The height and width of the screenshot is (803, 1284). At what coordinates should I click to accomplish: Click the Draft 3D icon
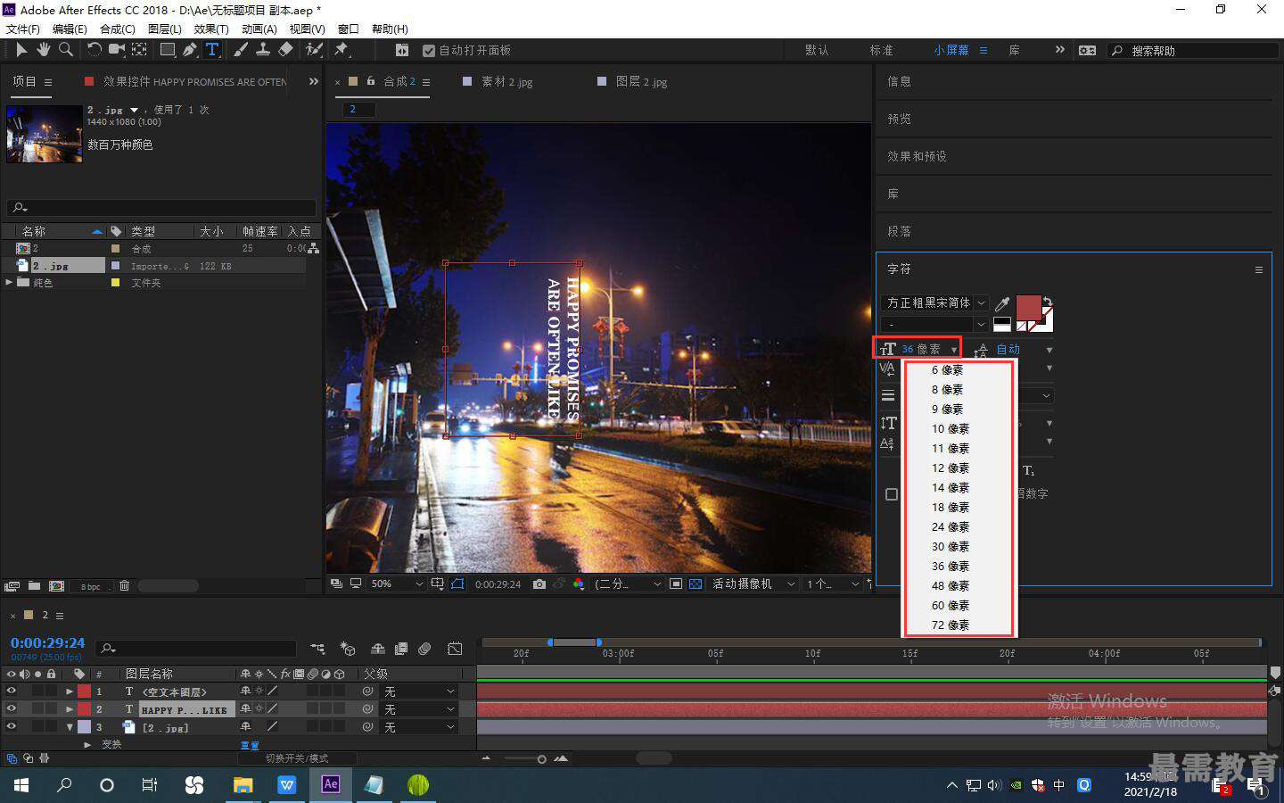click(348, 649)
